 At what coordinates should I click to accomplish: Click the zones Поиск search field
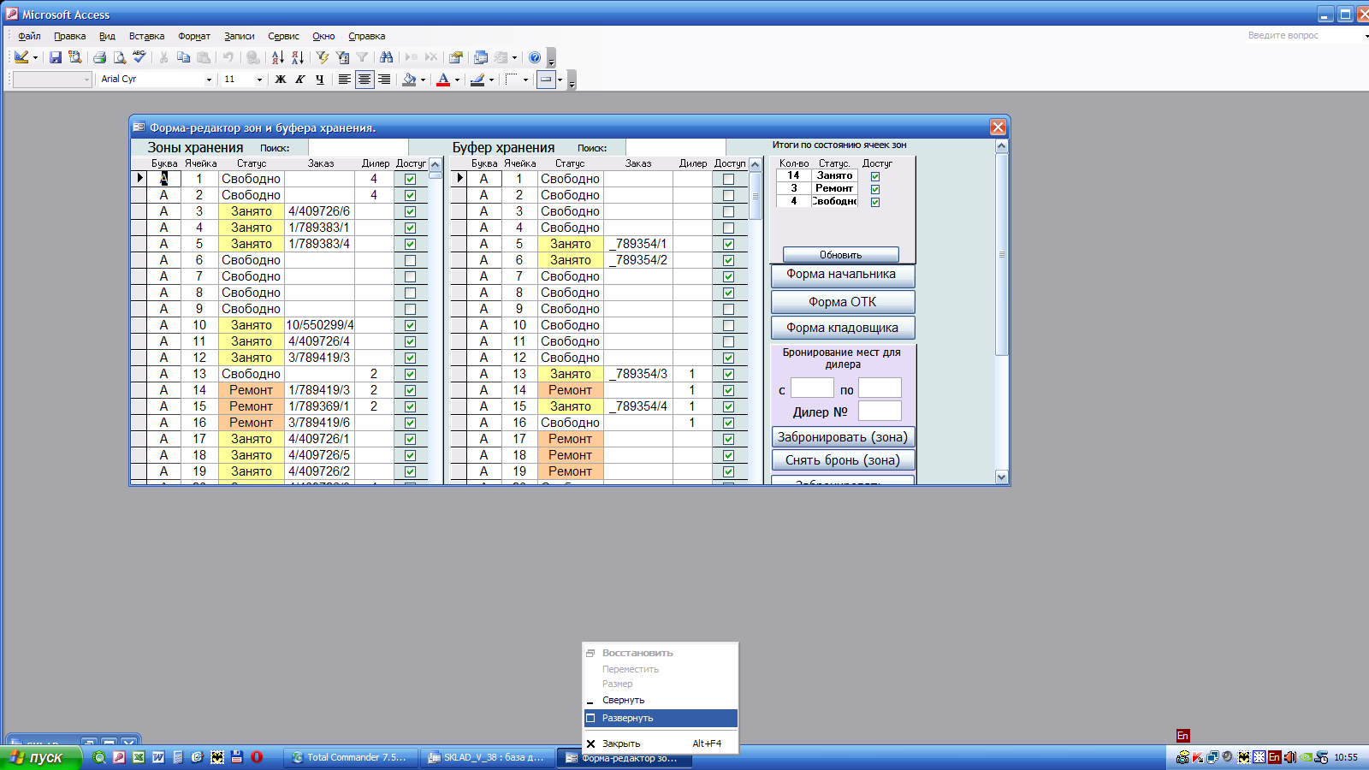[358, 148]
